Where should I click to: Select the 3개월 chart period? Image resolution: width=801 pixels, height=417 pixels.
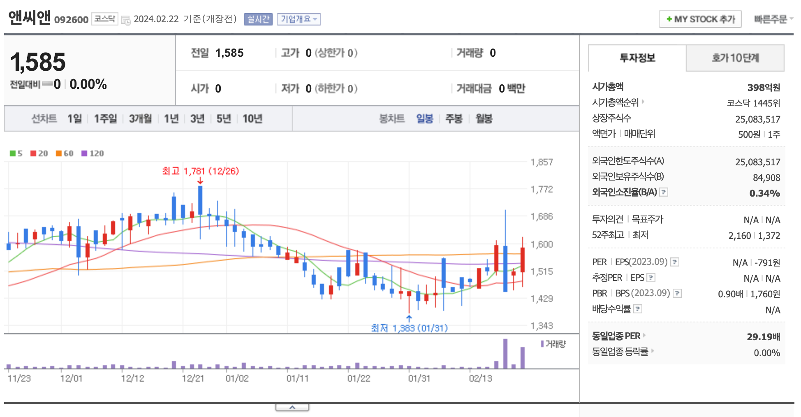tap(139, 118)
